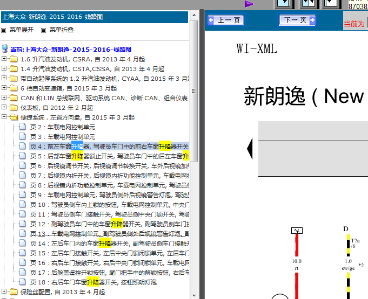Select 页 4 : 前左车窗升降器 entry

pyautogui.click(x=109, y=147)
